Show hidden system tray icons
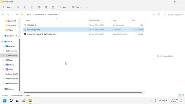 point(151,101)
